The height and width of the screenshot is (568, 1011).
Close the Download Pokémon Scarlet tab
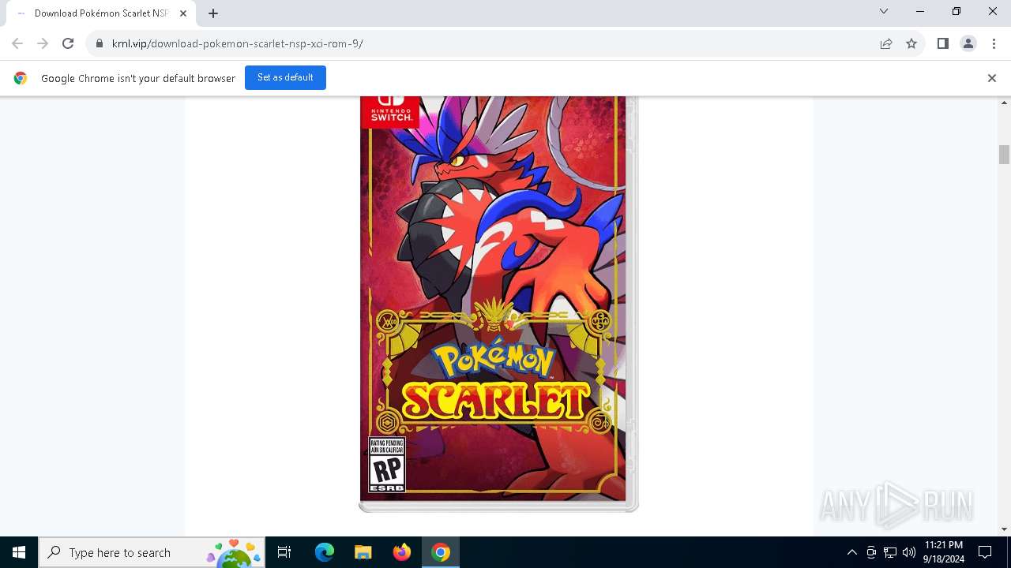pos(183,13)
